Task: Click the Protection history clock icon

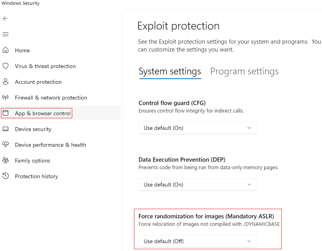Action: [6, 176]
